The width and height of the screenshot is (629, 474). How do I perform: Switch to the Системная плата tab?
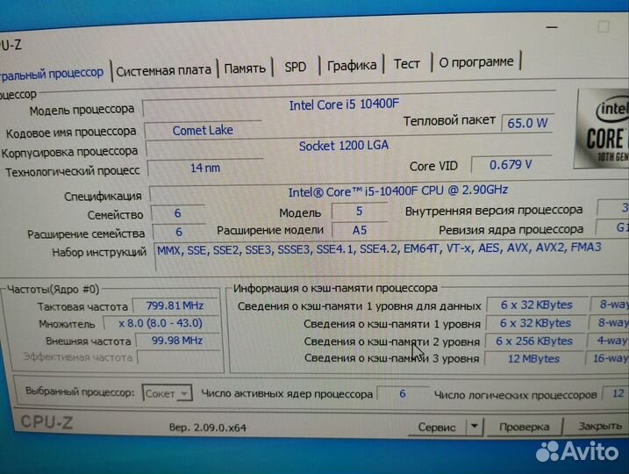pos(163,71)
